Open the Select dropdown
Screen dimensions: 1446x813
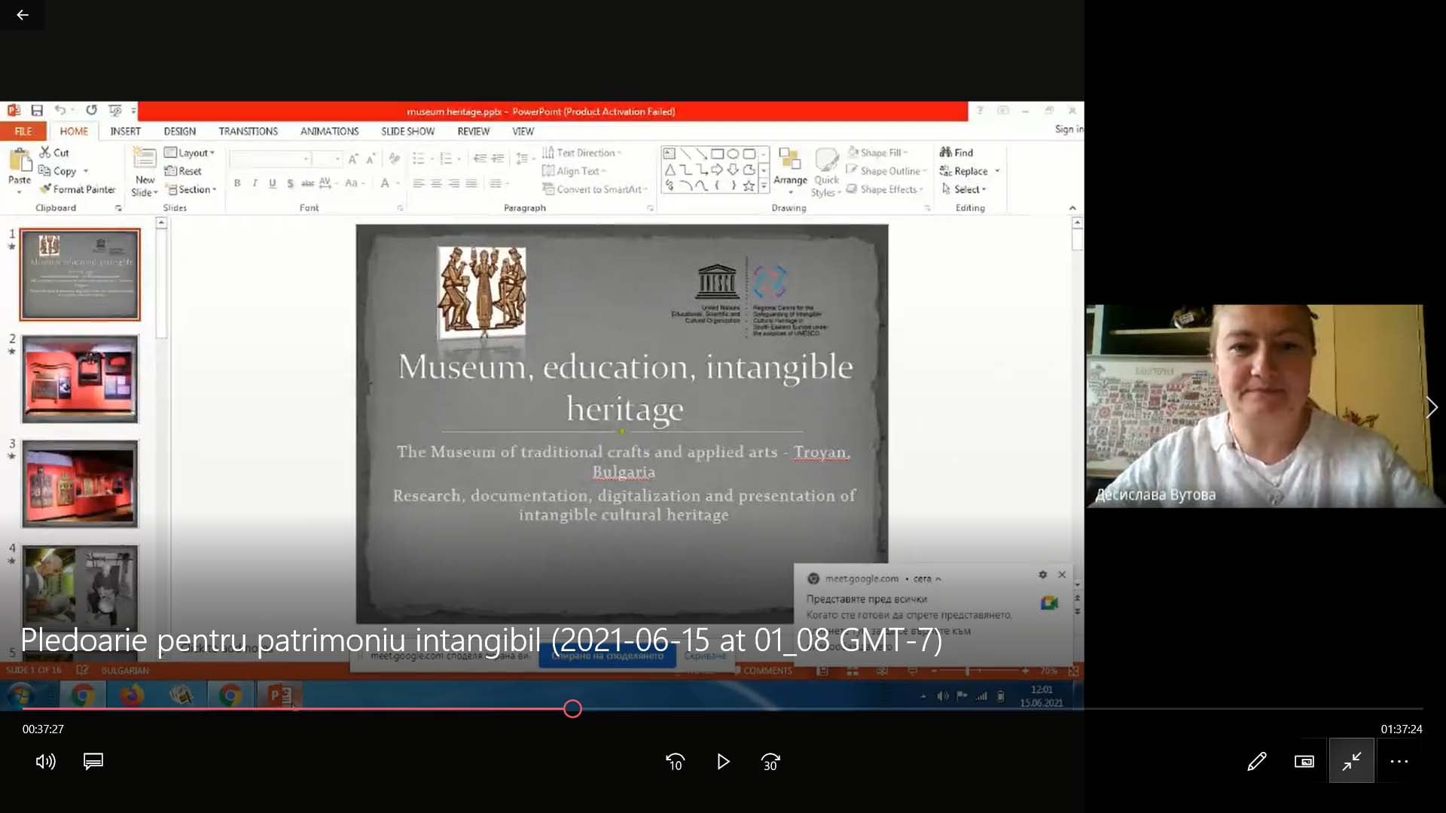pos(963,190)
